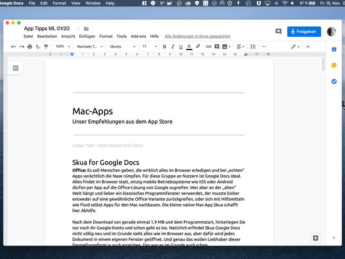The image size is (345, 259).
Task: Open the comment history icon
Action: (x=278, y=32)
